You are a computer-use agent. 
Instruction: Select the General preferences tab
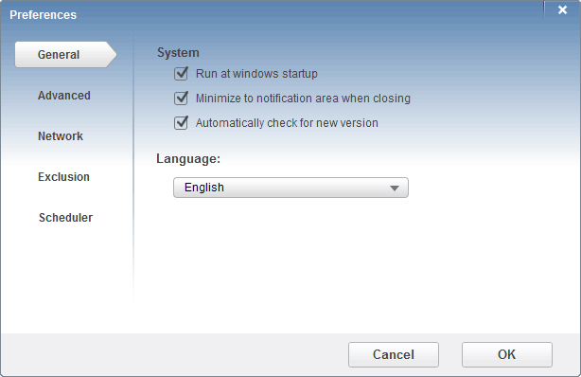tap(65, 55)
